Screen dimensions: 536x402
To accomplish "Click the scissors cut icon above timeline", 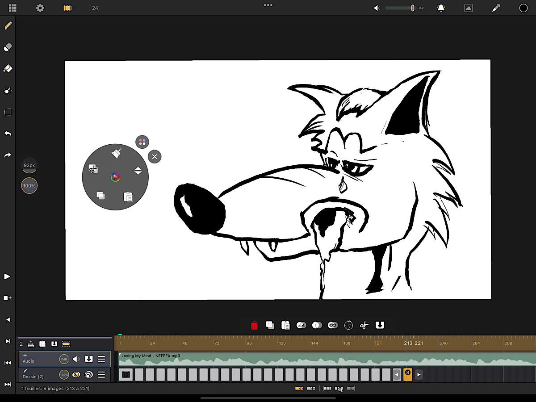I will (364, 325).
